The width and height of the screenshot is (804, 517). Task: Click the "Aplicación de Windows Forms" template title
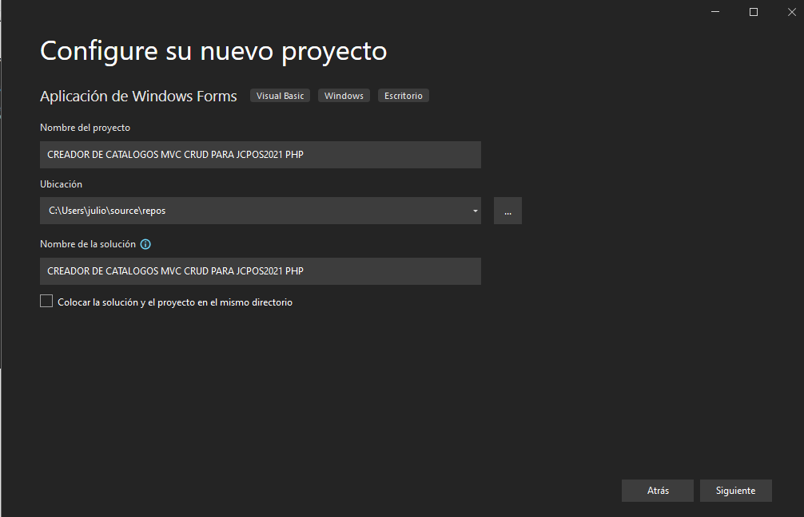click(x=138, y=97)
